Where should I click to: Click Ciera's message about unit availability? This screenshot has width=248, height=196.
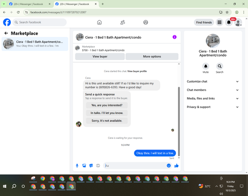pyautogui.click(x=122, y=85)
